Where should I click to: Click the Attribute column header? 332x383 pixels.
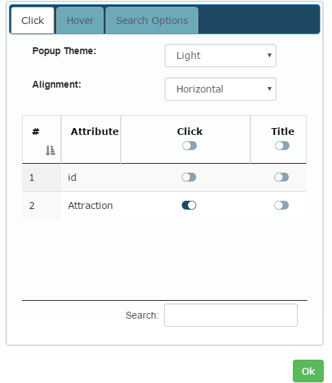point(95,132)
